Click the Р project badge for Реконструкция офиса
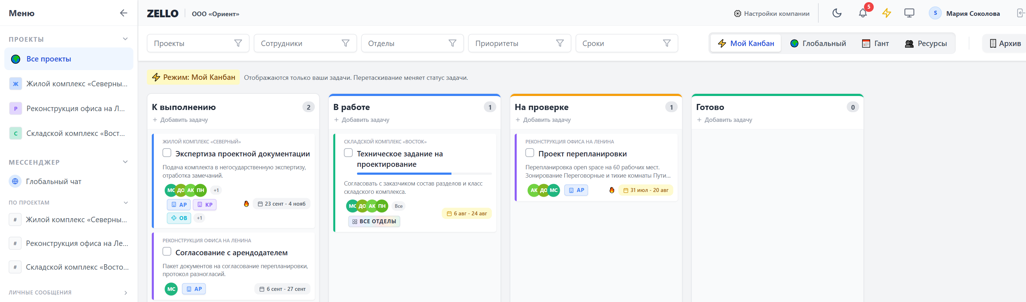 15,109
